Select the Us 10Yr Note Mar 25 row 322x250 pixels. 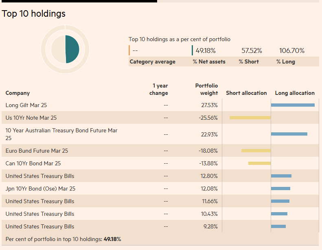coord(31,118)
